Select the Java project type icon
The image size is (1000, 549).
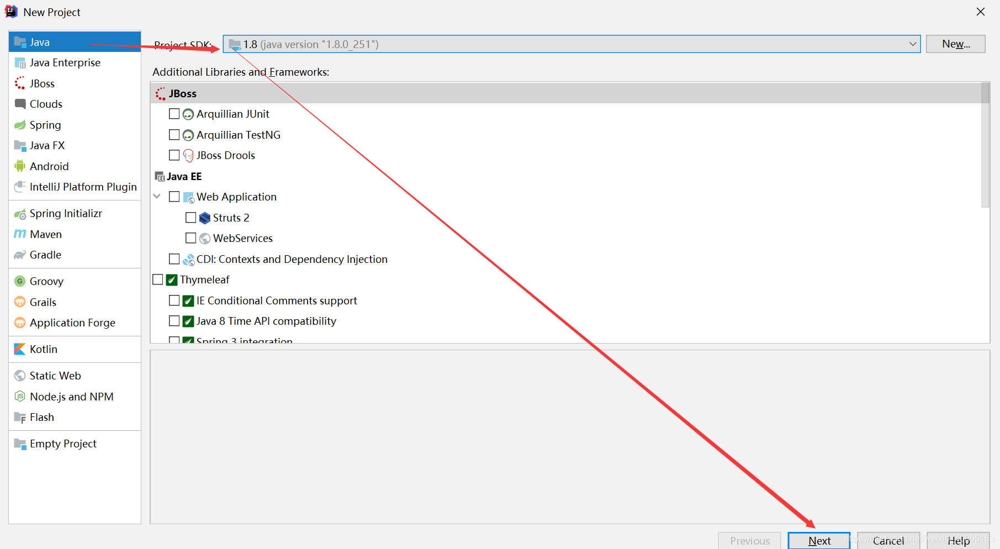click(20, 42)
